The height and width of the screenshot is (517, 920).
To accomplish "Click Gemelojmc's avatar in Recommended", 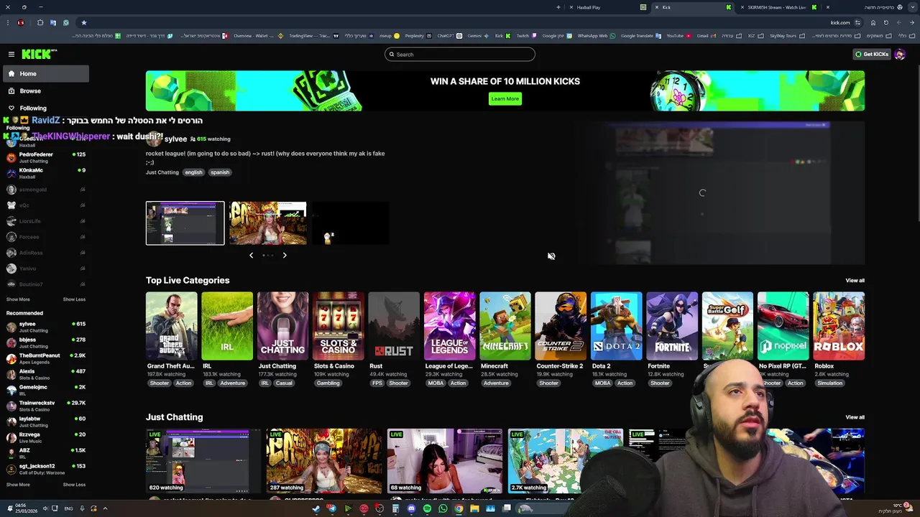I will pyautogui.click(x=11, y=390).
